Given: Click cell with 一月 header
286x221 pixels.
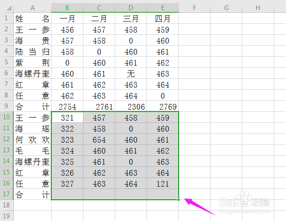Looking at the screenshot, I should [67, 18].
